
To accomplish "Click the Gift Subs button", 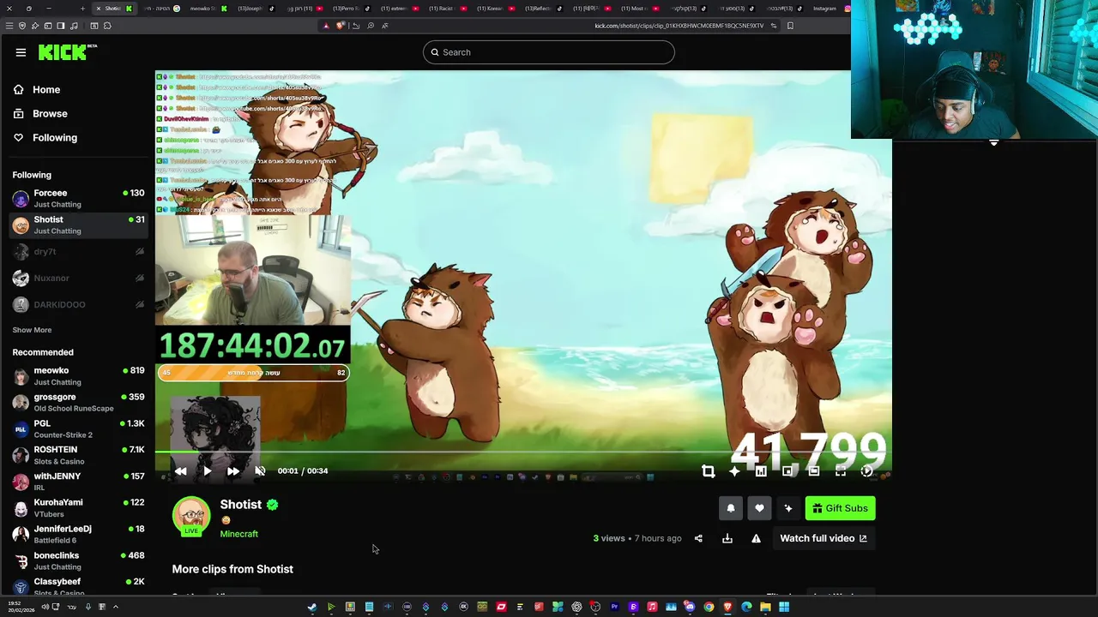I will [x=841, y=508].
